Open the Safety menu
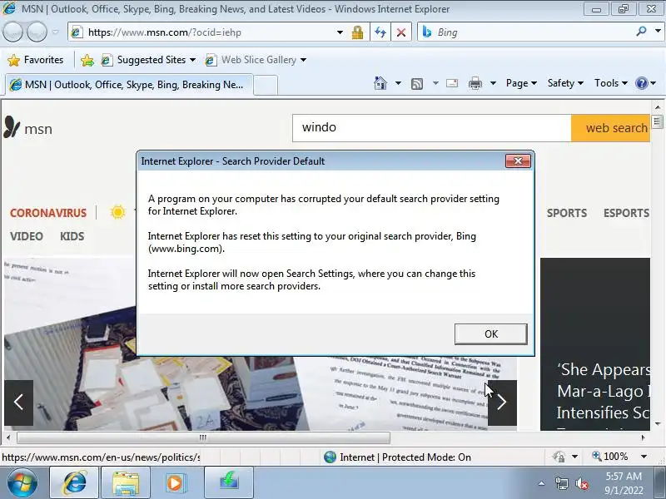The height and width of the screenshot is (499, 666). 565,83
